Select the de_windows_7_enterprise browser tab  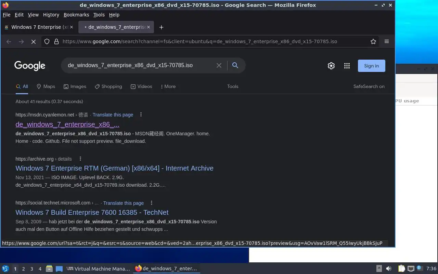[116, 27]
